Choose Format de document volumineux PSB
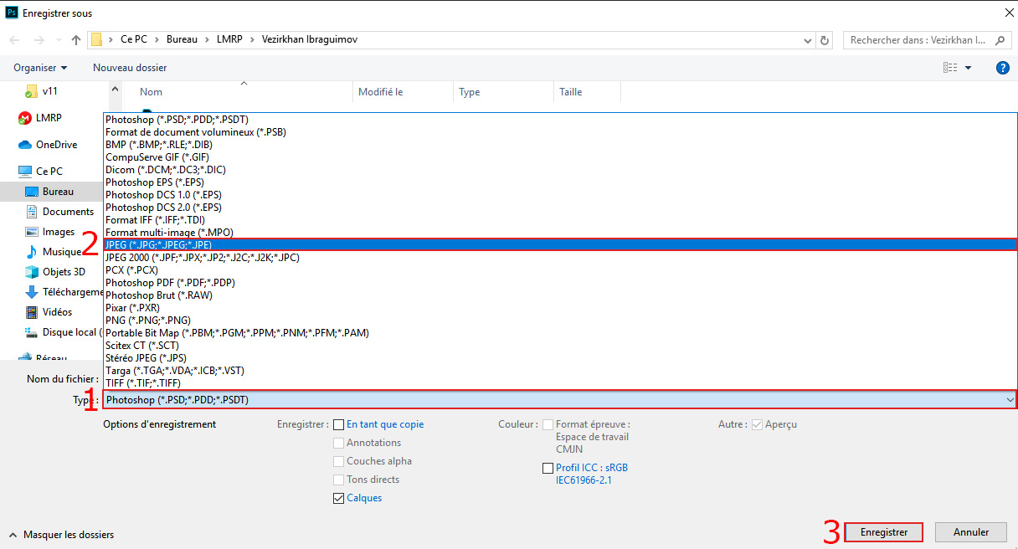The width and height of the screenshot is (1018, 549). pos(559,132)
